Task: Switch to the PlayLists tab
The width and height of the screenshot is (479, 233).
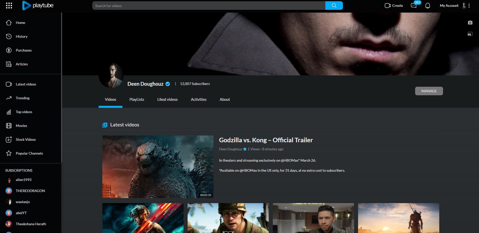Action: pos(137,100)
